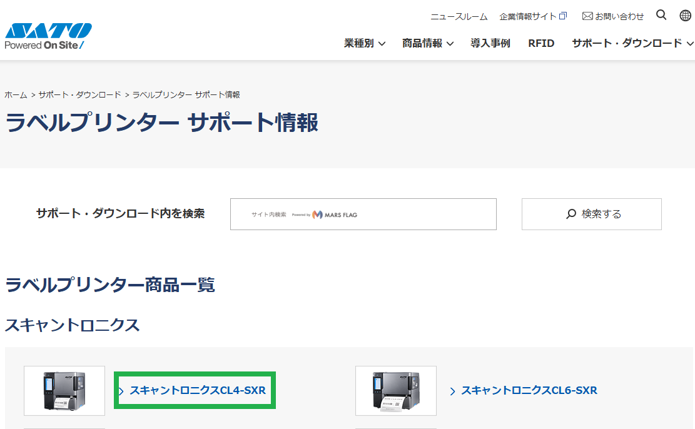Open the site search magnifier icon
This screenshot has width=695, height=429.
point(661,15)
